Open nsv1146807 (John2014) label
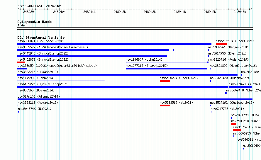The width and height of the screenshot is (261, 160). click(144, 59)
